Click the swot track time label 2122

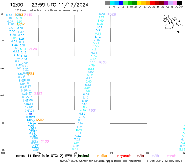45,142
